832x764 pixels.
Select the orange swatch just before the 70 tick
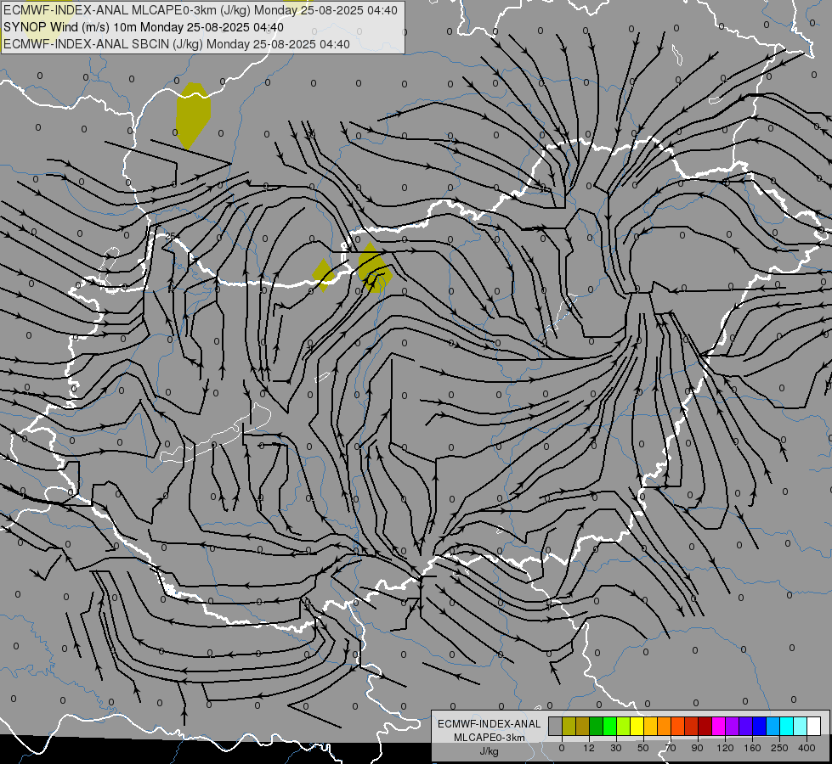tap(665, 726)
